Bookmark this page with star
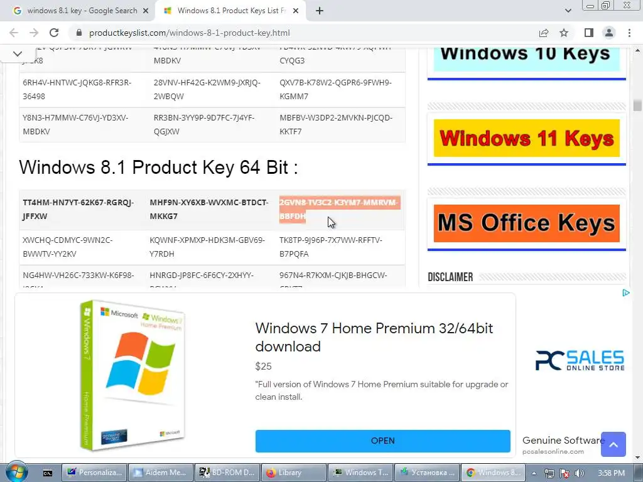The image size is (643, 482). (x=565, y=33)
